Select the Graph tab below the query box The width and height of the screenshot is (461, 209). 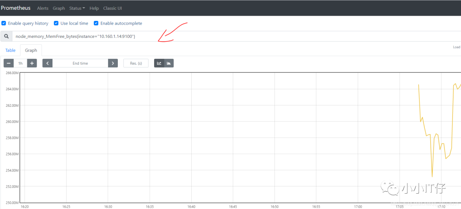tap(31, 50)
